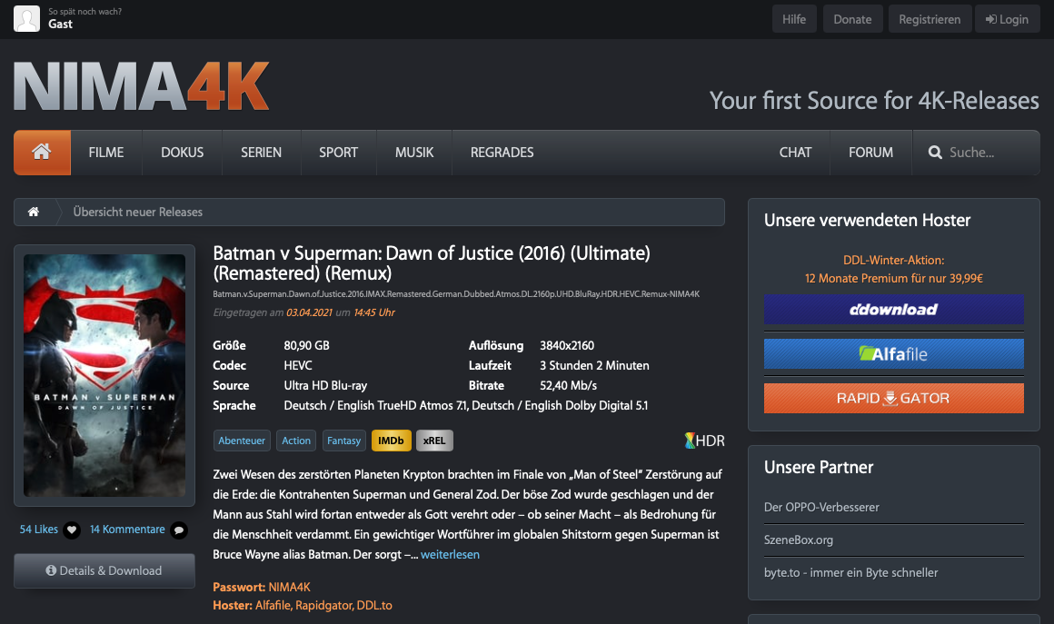Click the guest user avatar icon
The image size is (1054, 624).
[27, 18]
